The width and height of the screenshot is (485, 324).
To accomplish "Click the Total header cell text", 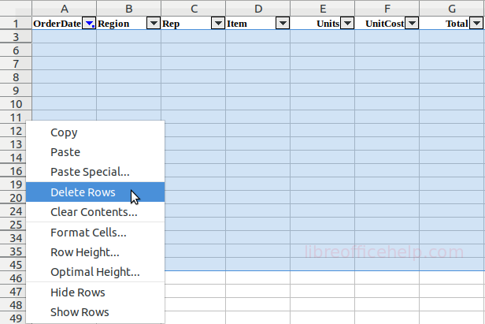I will [x=457, y=24].
